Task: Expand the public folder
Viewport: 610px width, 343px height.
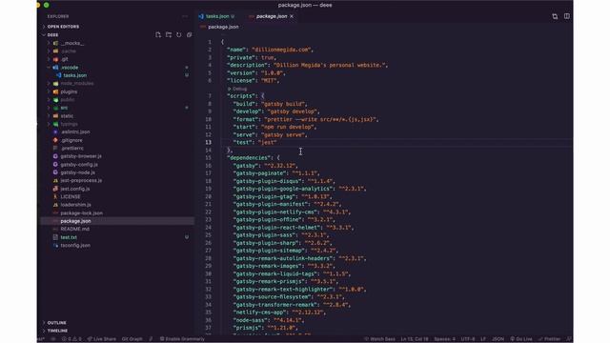Action: 68,100
